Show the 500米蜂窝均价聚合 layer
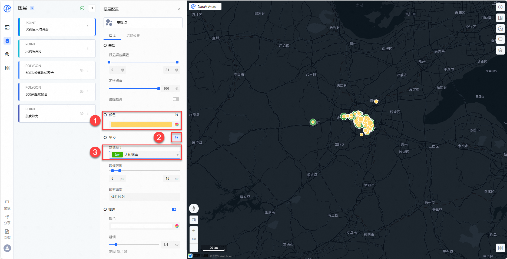This screenshot has width=507, height=259. pyautogui.click(x=82, y=70)
